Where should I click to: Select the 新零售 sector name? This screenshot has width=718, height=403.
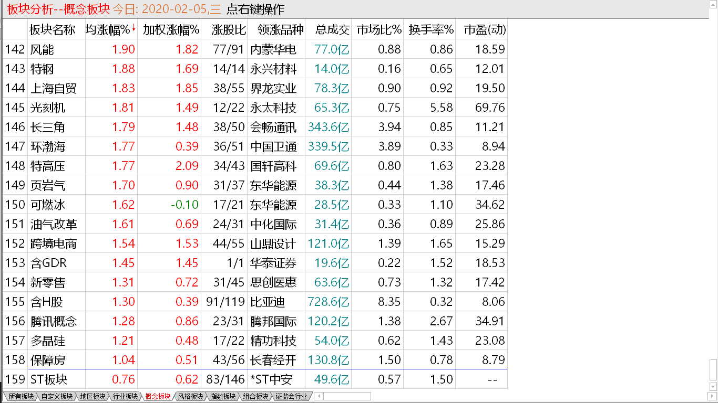click(x=47, y=282)
